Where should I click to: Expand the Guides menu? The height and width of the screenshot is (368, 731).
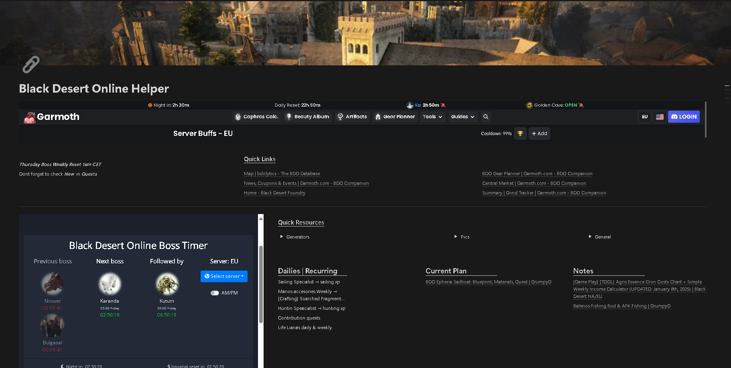click(x=463, y=117)
